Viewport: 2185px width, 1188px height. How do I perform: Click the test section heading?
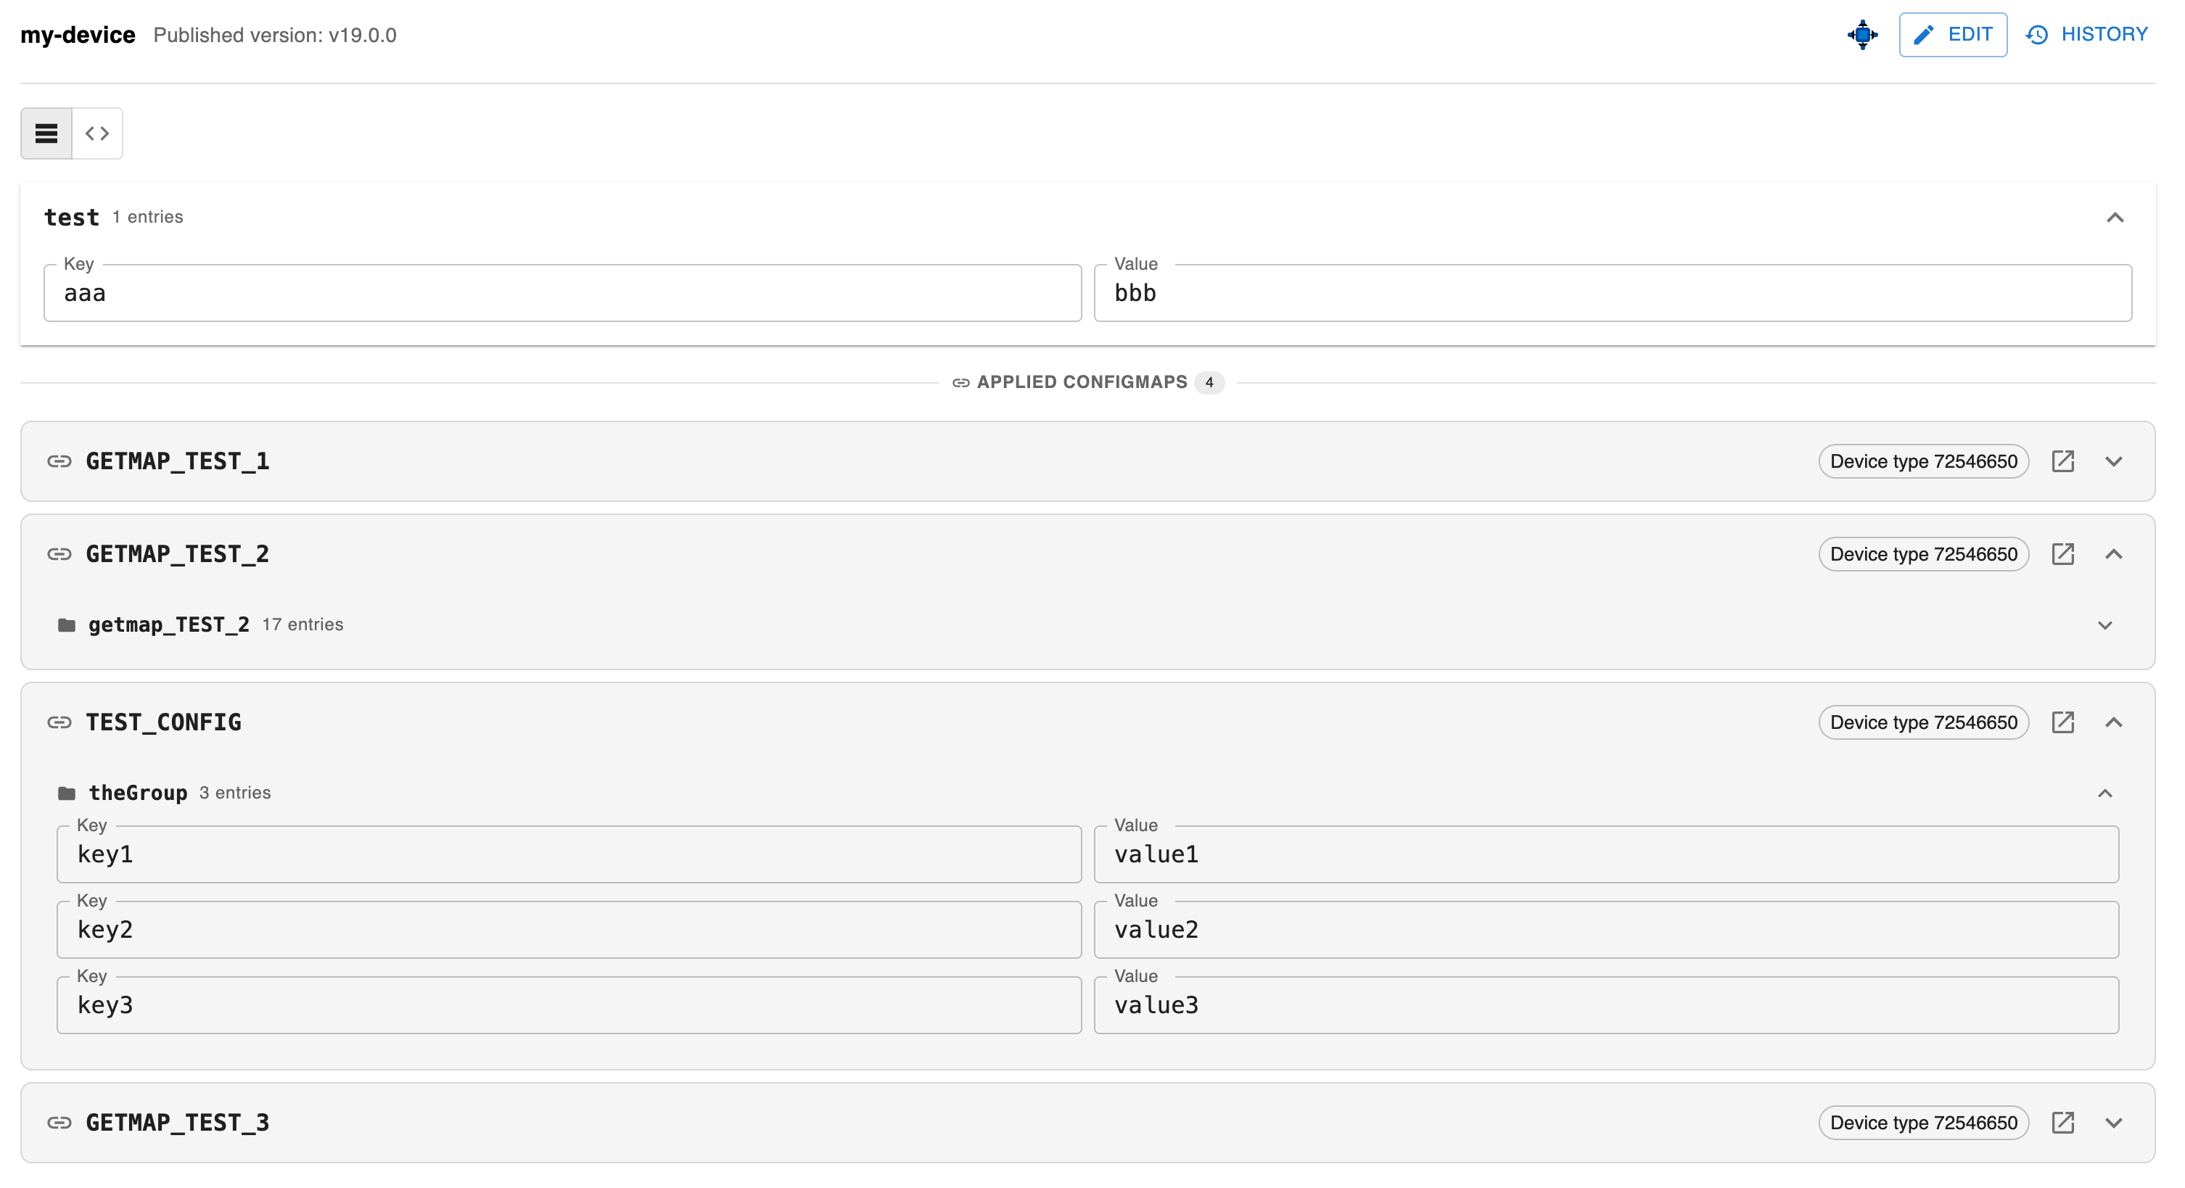coord(71,217)
